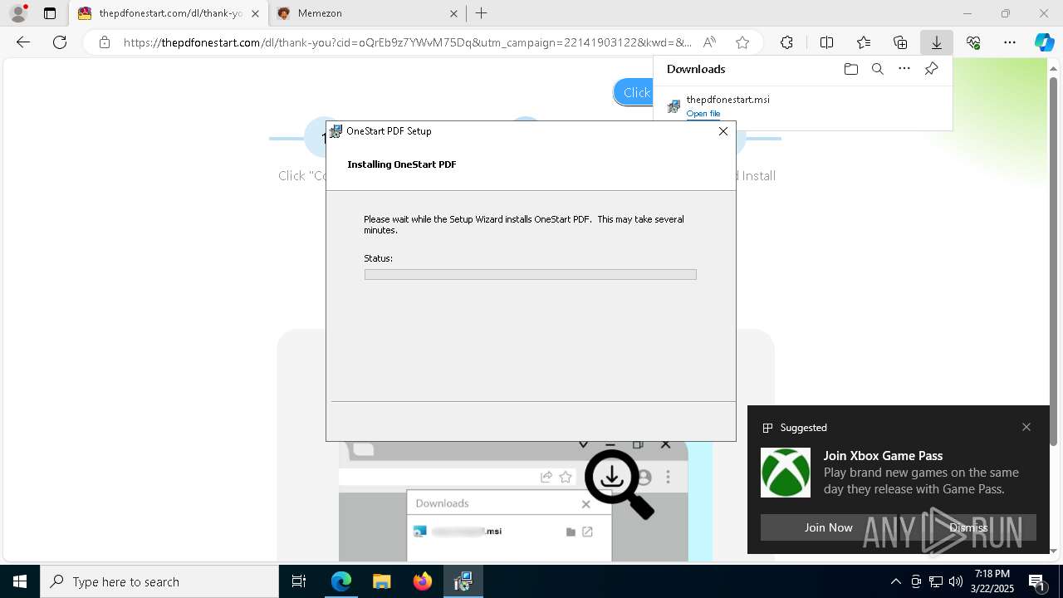Toggle the Downloads toolbar button
Screen dimensions: 1063x598
[x=937, y=42]
